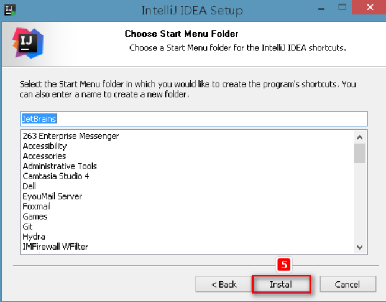Click the folder list scroll up arrow
The width and height of the screenshot is (386, 302).
(x=360, y=138)
